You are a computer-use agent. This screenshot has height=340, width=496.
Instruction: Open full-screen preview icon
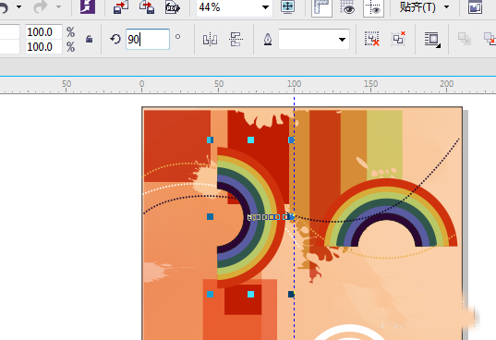[287, 7]
